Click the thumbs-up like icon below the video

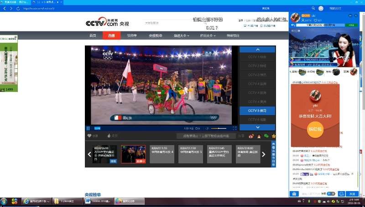tap(109, 136)
